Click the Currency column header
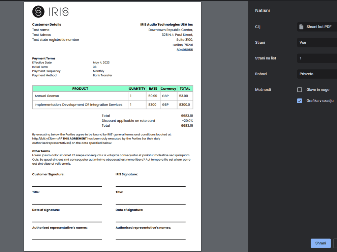 click(168, 88)
